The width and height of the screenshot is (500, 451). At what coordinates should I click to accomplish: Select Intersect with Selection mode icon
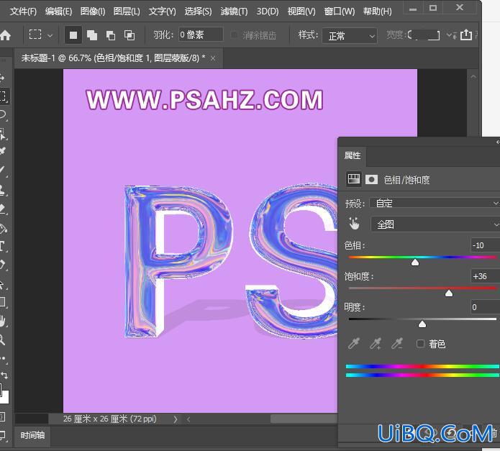(129, 35)
